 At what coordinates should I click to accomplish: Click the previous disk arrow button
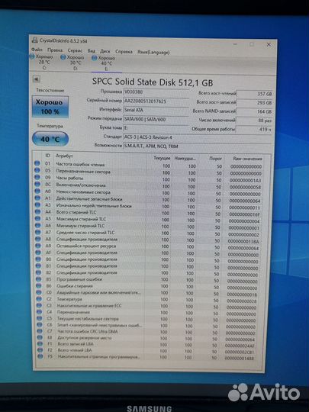[x=37, y=79]
